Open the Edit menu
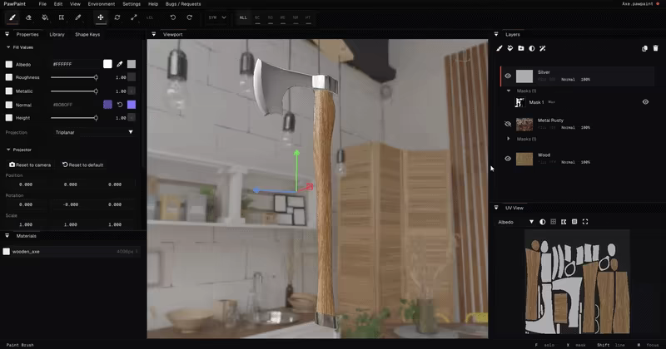This screenshot has width=666, height=349. (58, 4)
